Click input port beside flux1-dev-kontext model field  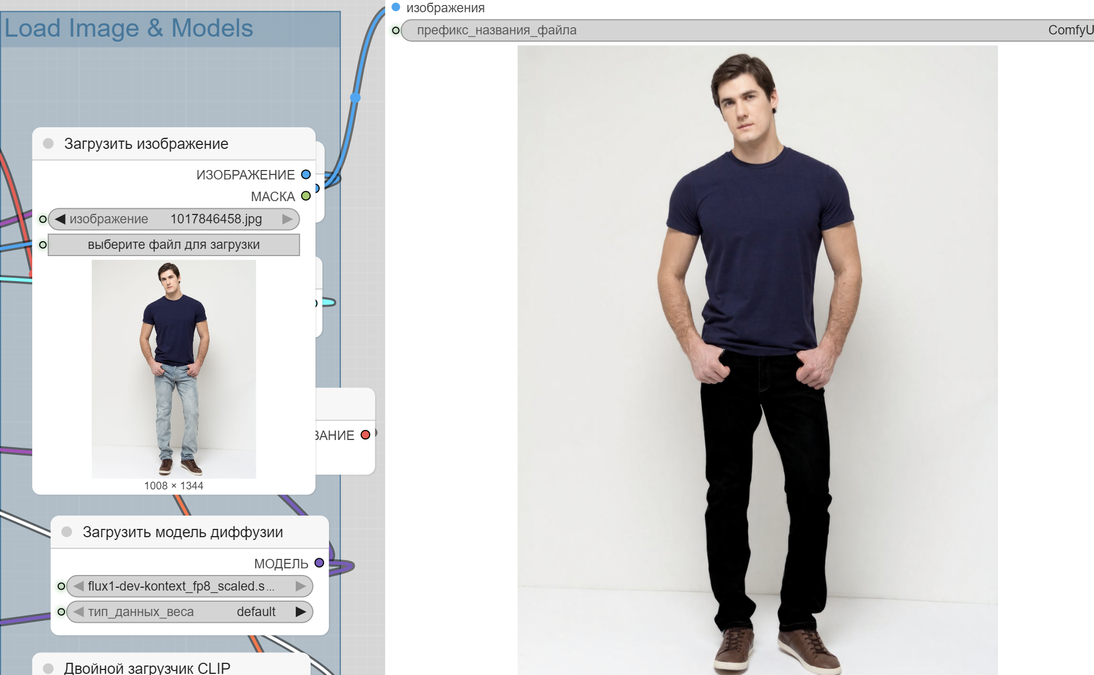(61, 586)
